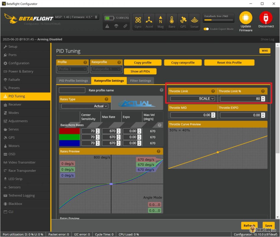Image resolution: width=280 pixels, height=237 pixels.
Task: Click Update Firmware chip icon
Action: pyautogui.click(x=246, y=18)
